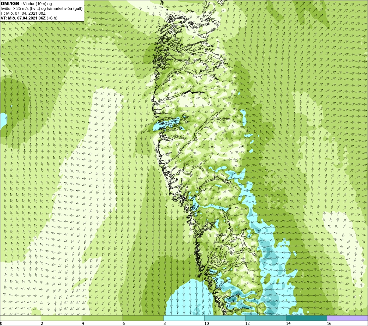Screen dimensions: 368x326
Task: Click the '(+6 h)' forecast offset text
Action: (52, 18)
